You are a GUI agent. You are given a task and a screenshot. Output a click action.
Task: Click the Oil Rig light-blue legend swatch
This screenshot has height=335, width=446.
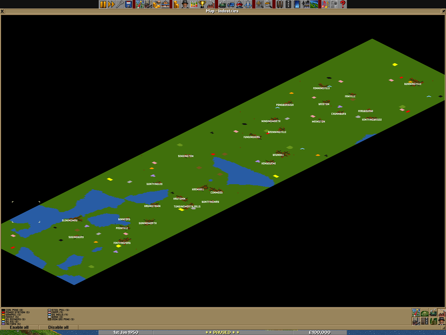click(3, 321)
